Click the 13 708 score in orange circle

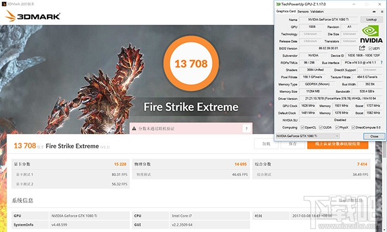click(191, 64)
